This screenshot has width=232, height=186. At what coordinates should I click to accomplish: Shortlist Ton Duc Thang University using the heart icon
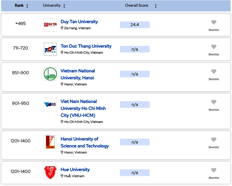pyautogui.click(x=214, y=47)
